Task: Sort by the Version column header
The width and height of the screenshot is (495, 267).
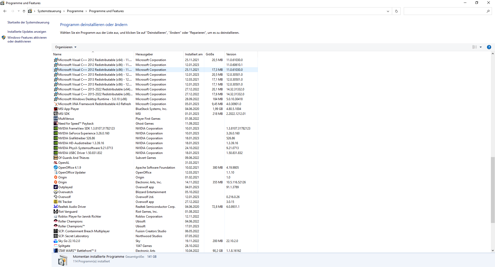Action: pyautogui.click(x=241, y=54)
